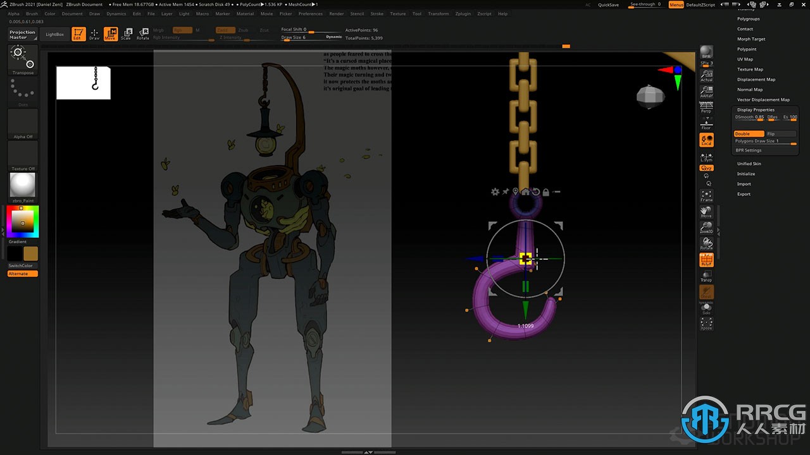The height and width of the screenshot is (455, 810).
Task: Adjust the Draw Size slider
Action: pos(312,37)
